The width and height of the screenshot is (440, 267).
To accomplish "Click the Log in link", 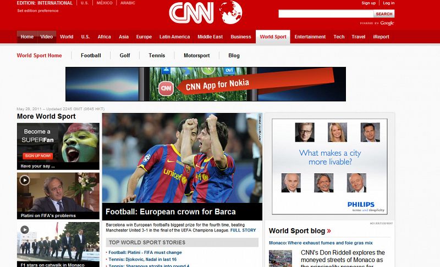I will [389, 3].
